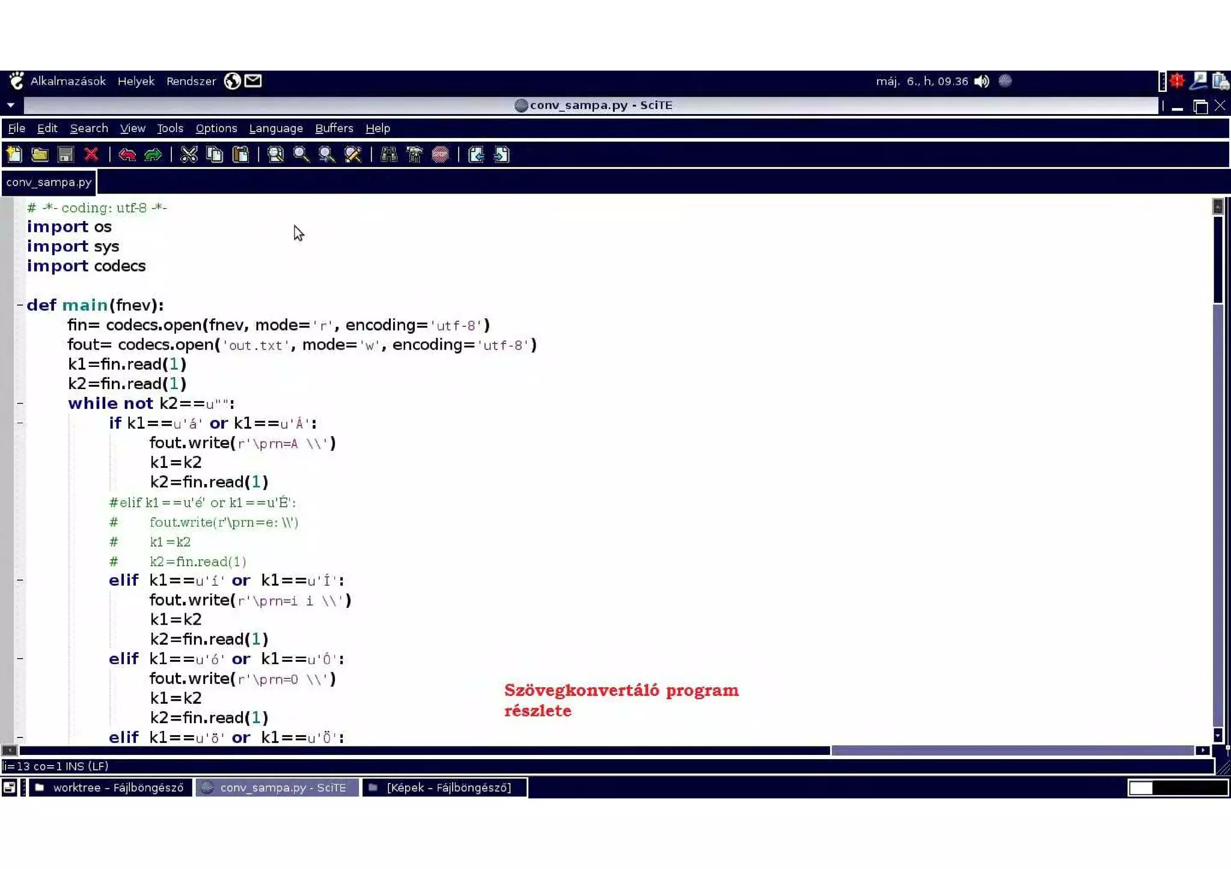Click the Build hammers icon
Screen dimensions: 1231x869
(415, 155)
